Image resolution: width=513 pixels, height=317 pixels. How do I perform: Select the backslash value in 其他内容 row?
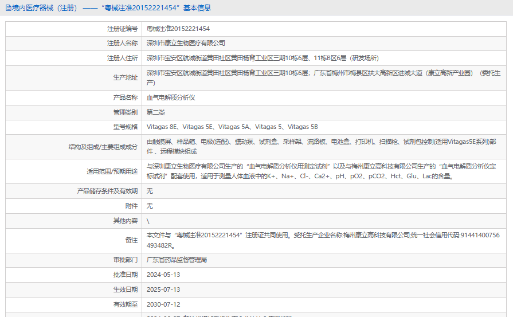pos(148,221)
